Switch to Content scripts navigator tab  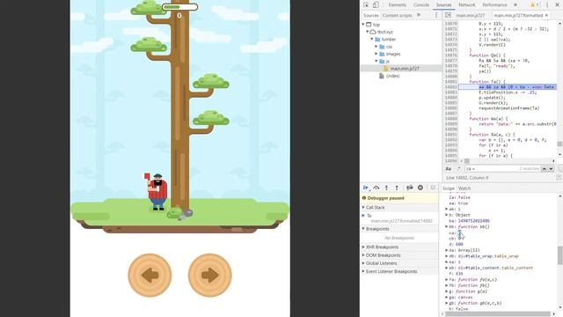(397, 15)
